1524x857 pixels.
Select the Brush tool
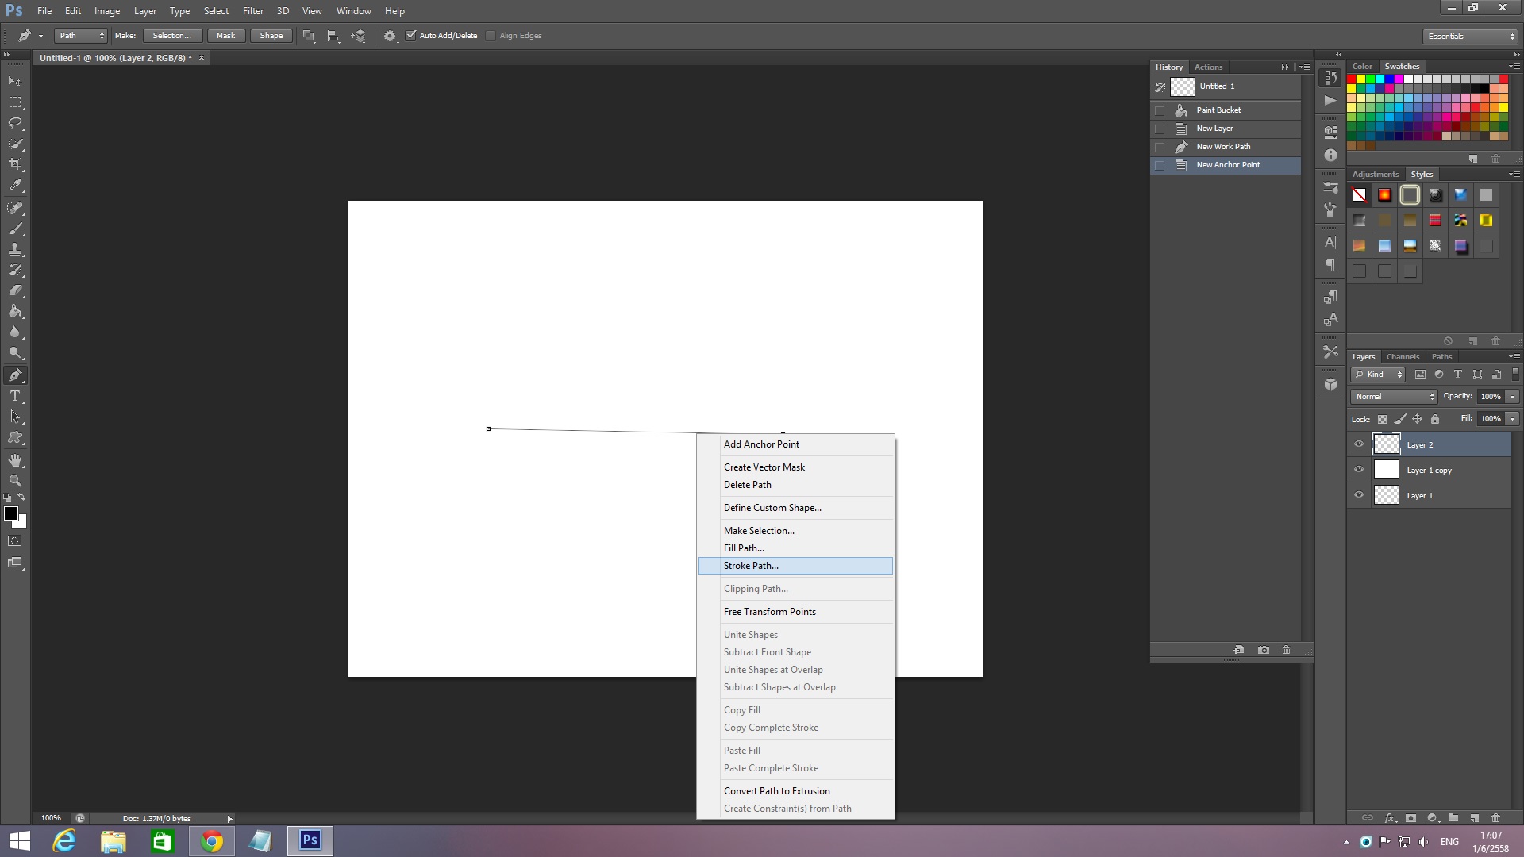(x=15, y=229)
